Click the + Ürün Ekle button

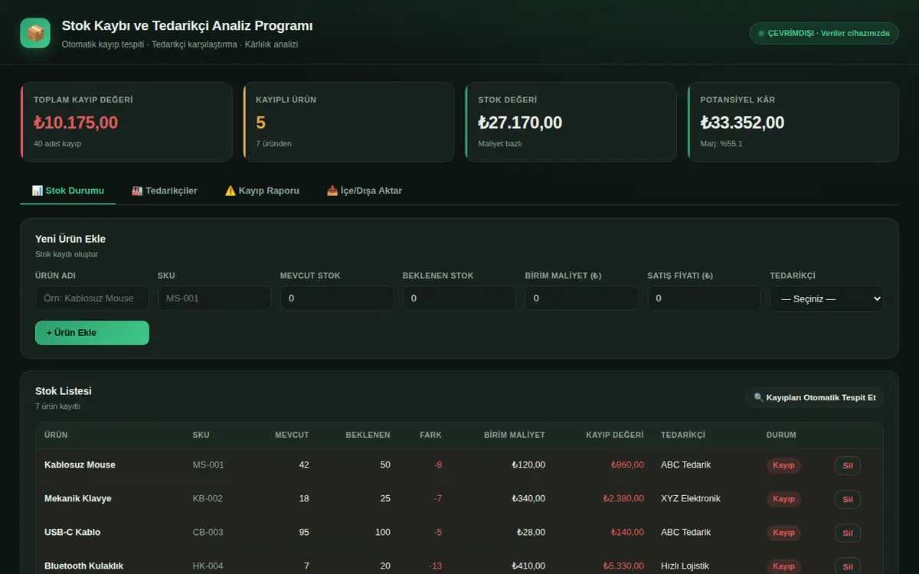[x=92, y=333]
